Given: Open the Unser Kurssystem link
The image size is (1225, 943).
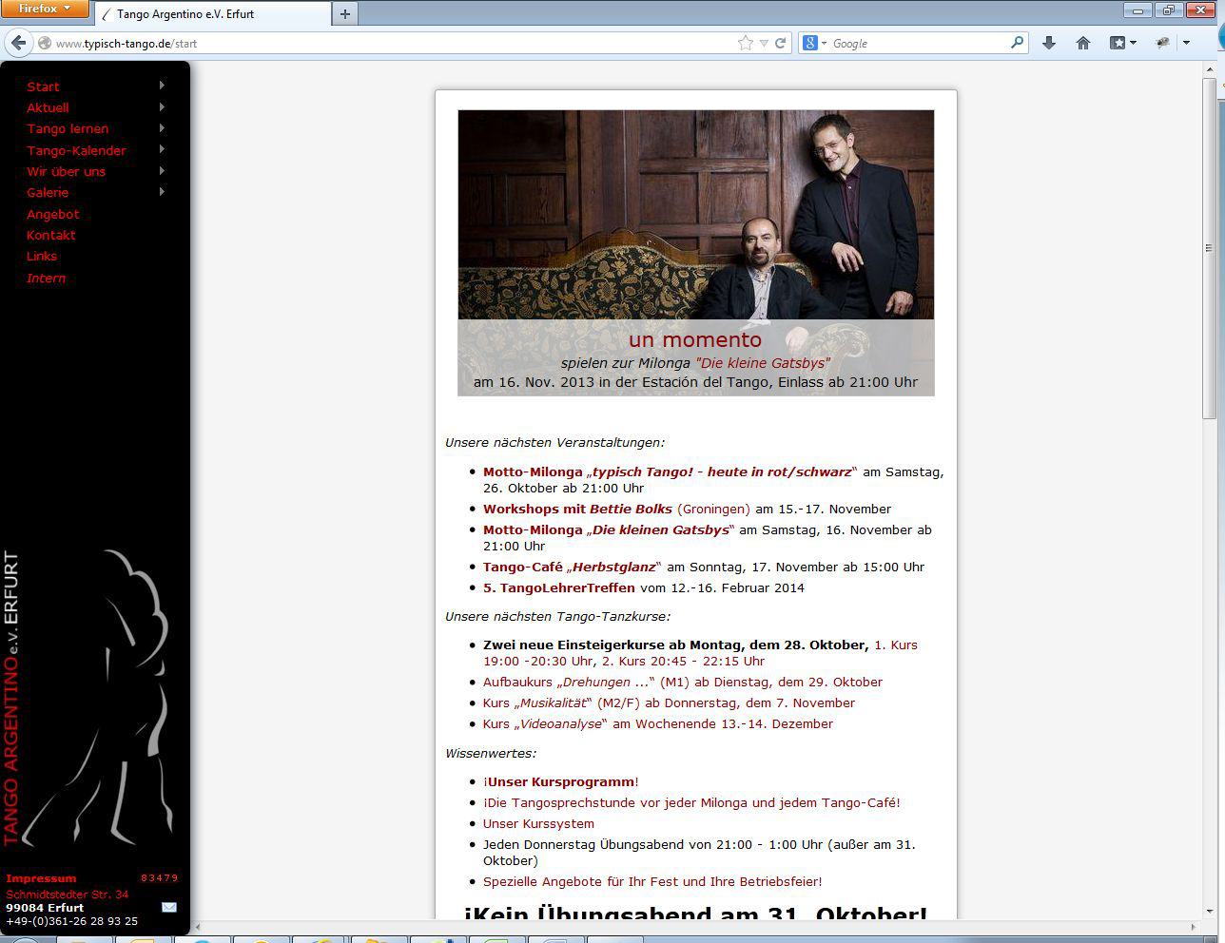Looking at the screenshot, I should pos(538,823).
